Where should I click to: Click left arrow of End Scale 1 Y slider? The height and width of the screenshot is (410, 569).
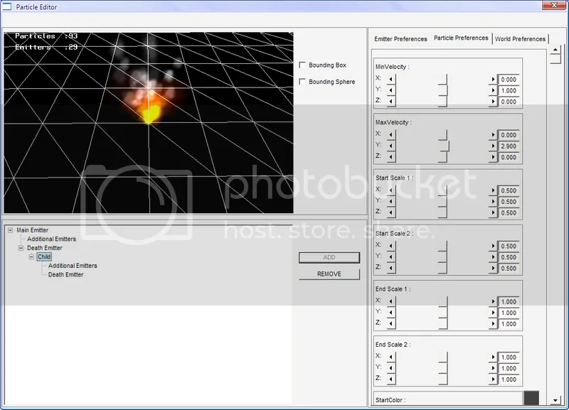pos(390,313)
